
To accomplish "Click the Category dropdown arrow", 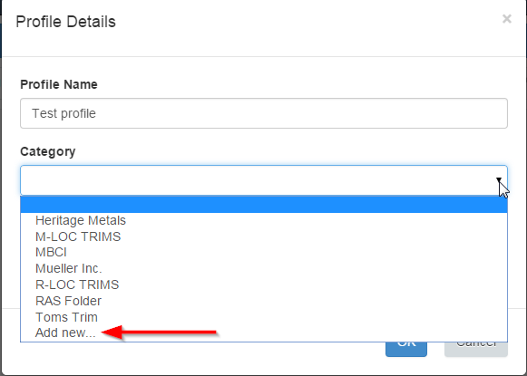I will coord(499,180).
